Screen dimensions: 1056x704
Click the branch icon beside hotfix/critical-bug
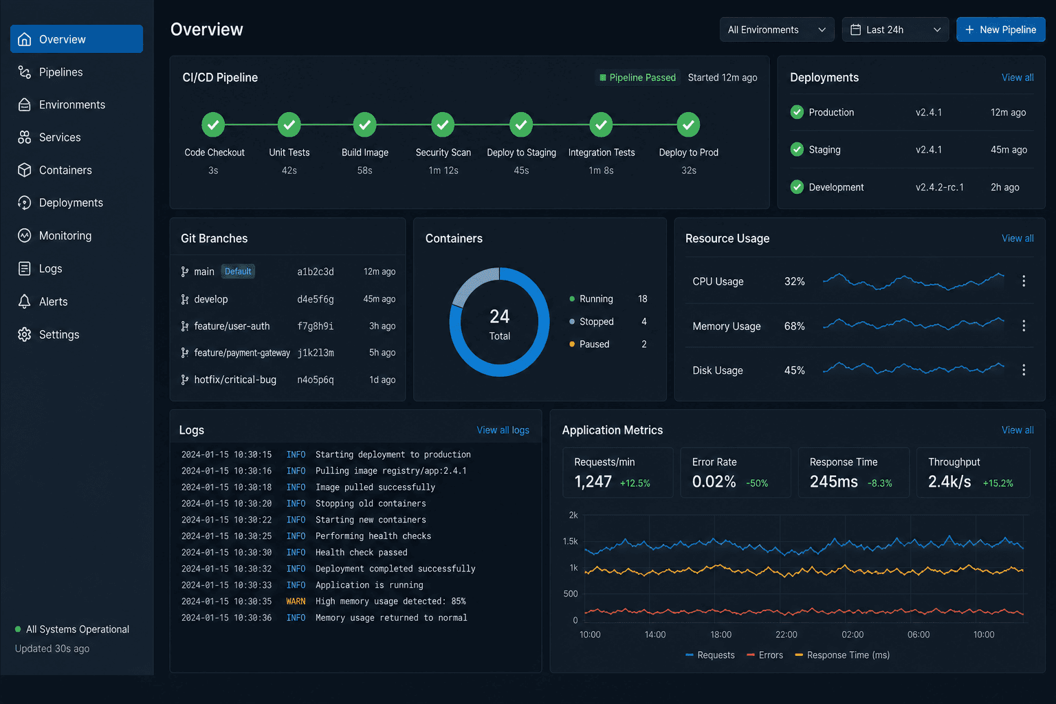click(185, 379)
